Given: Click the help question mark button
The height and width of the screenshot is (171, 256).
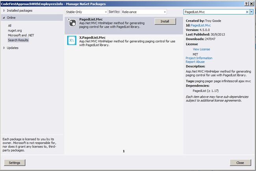Looking at the screenshot, I should pos(247,4).
